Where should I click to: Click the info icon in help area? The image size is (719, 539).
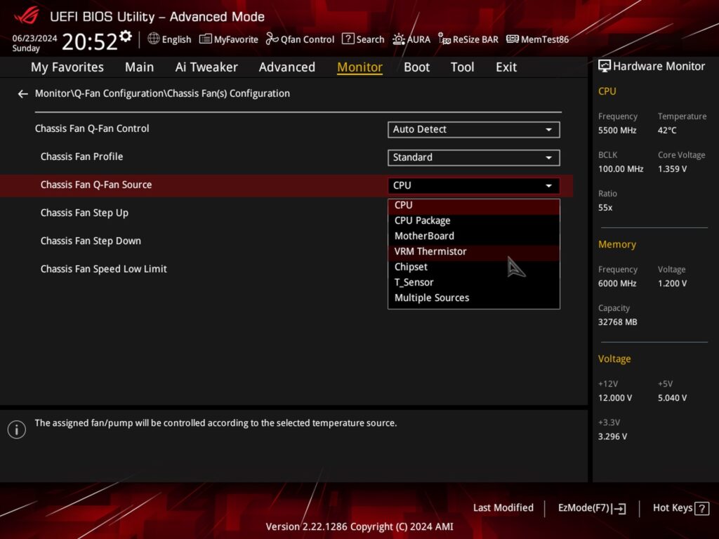coord(17,430)
